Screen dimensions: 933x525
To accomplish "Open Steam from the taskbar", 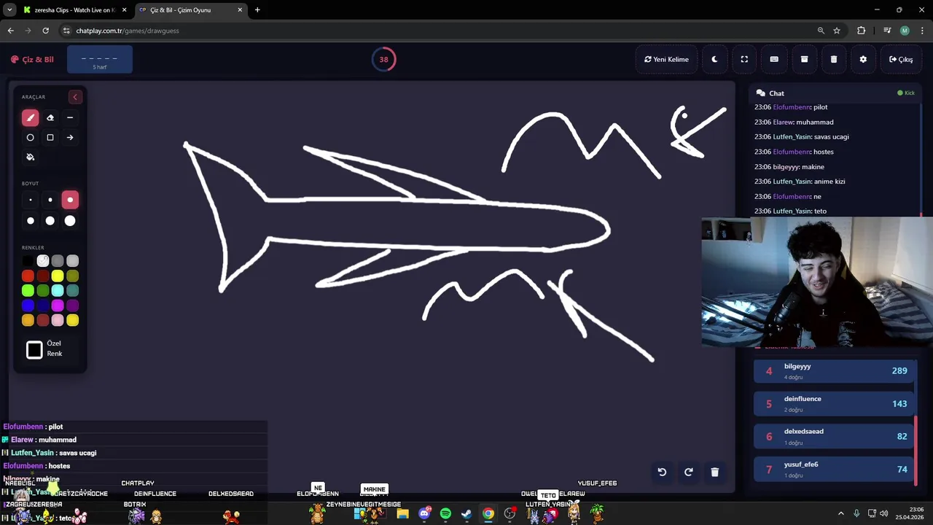I will 466,514.
